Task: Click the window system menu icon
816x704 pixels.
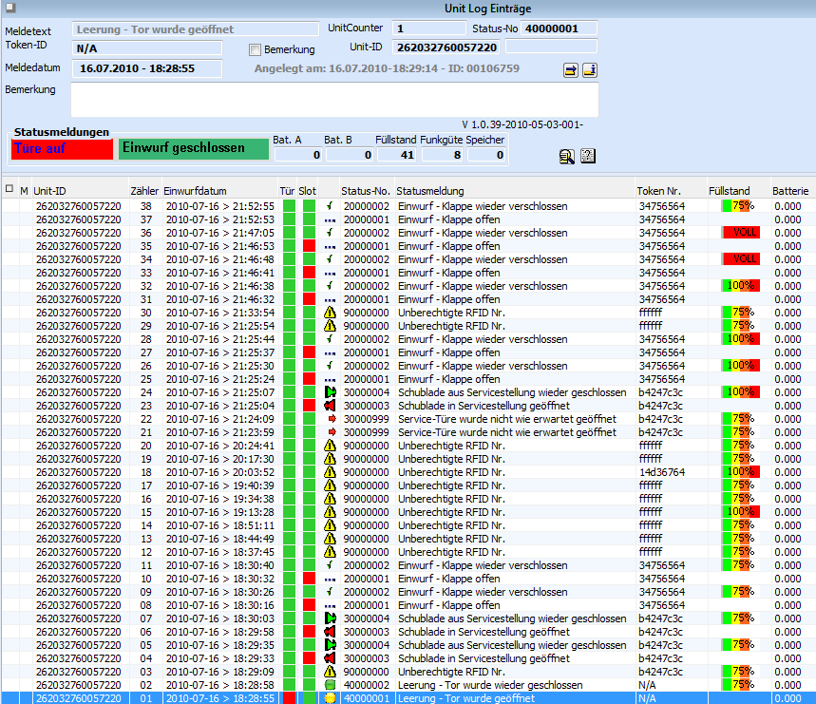Action: (10, 8)
